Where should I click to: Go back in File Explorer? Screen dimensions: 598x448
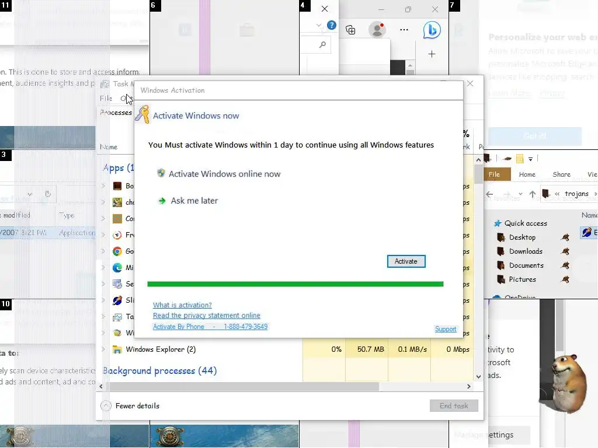(490, 194)
